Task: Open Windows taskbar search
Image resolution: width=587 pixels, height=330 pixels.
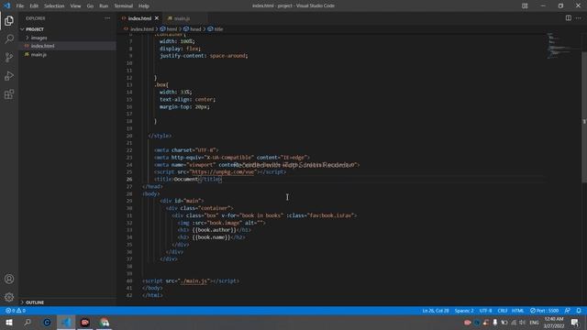Action: (x=28, y=322)
